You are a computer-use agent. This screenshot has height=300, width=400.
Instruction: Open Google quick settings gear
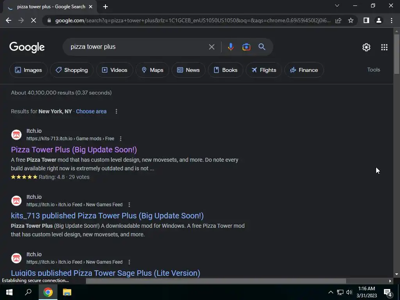coord(366,47)
